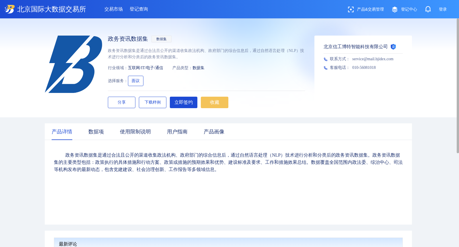Click the vertical page scrollbar
459x247 pixels.
click(458, 86)
